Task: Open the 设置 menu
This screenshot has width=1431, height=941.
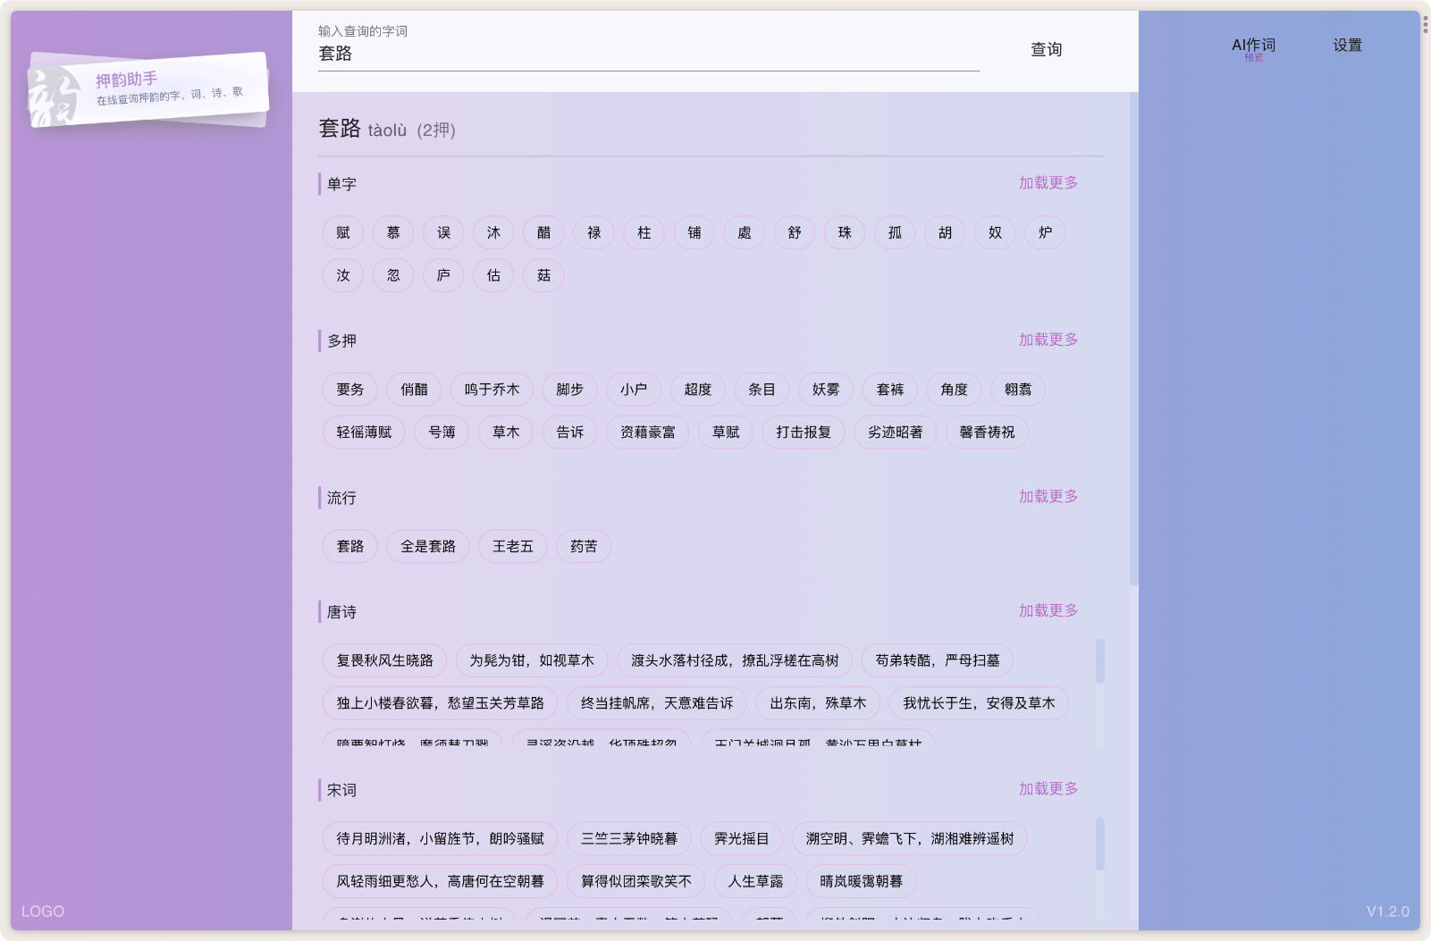Action: coord(1347,46)
